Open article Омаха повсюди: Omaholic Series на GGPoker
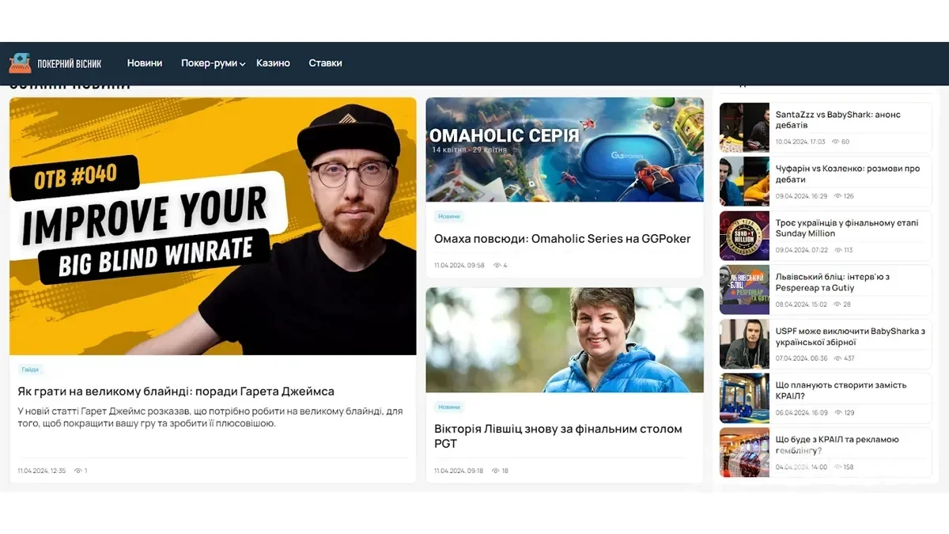The width and height of the screenshot is (949, 534). pyautogui.click(x=562, y=238)
